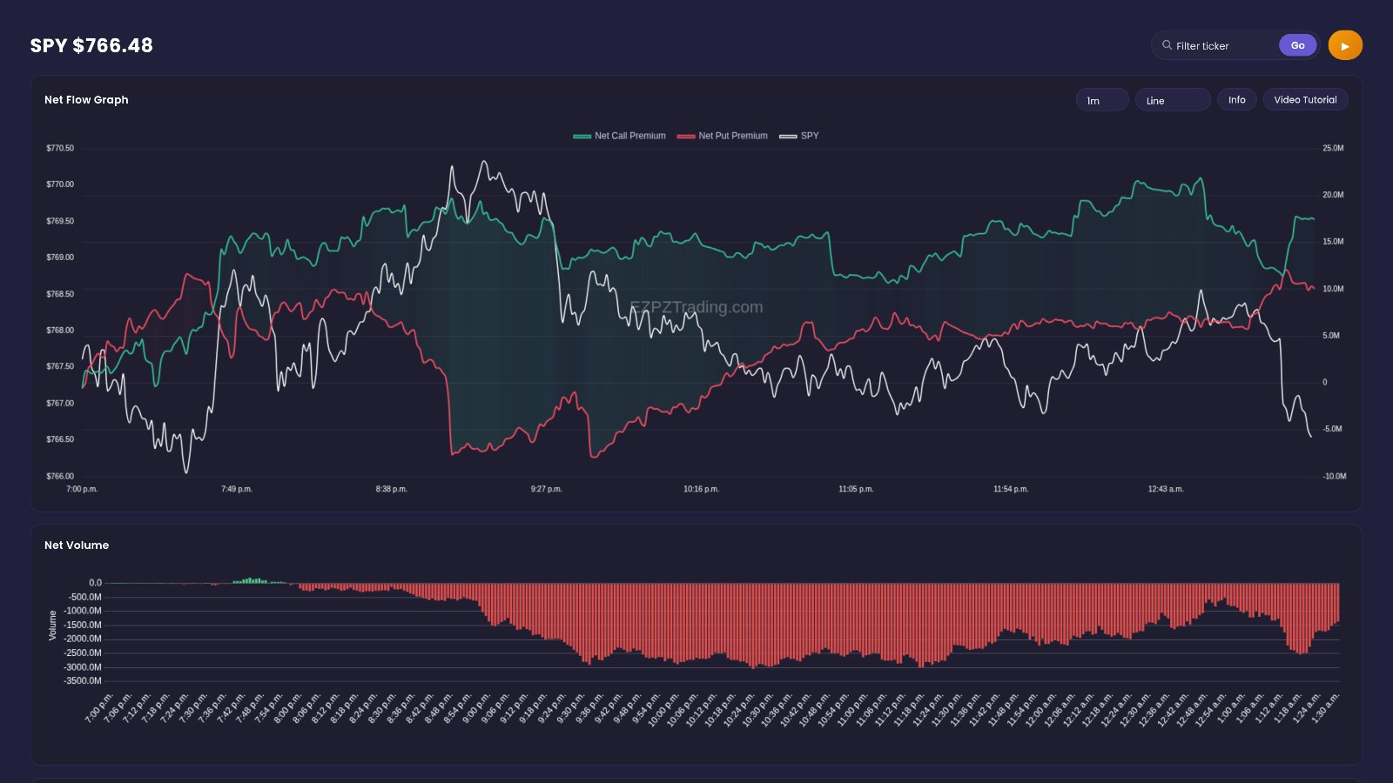Click the 12:43 a.m. time axis label
This screenshot has width=1393, height=783.
pyautogui.click(x=1166, y=490)
